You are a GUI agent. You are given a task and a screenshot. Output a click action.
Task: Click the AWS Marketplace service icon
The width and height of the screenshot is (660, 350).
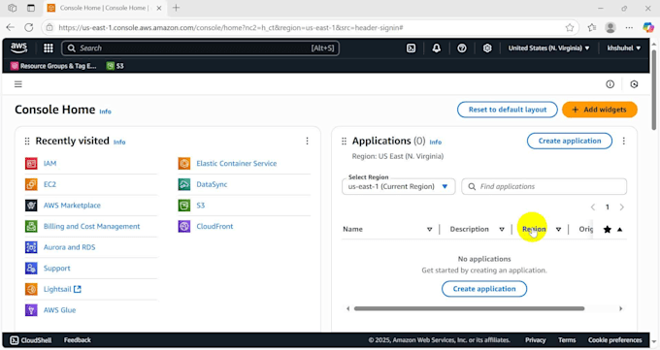(x=31, y=206)
